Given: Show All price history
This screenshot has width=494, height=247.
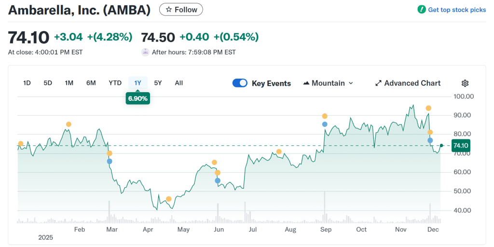Looking at the screenshot, I should pos(178,83).
